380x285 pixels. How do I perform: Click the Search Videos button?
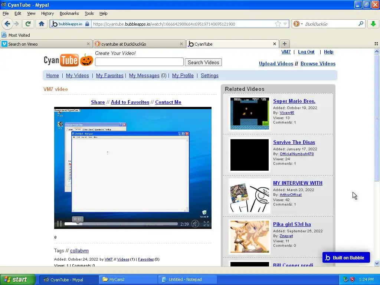(203, 62)
